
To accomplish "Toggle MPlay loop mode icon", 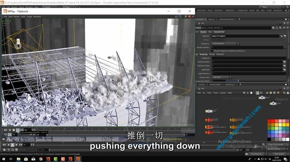I will click(x=5, y=135).
